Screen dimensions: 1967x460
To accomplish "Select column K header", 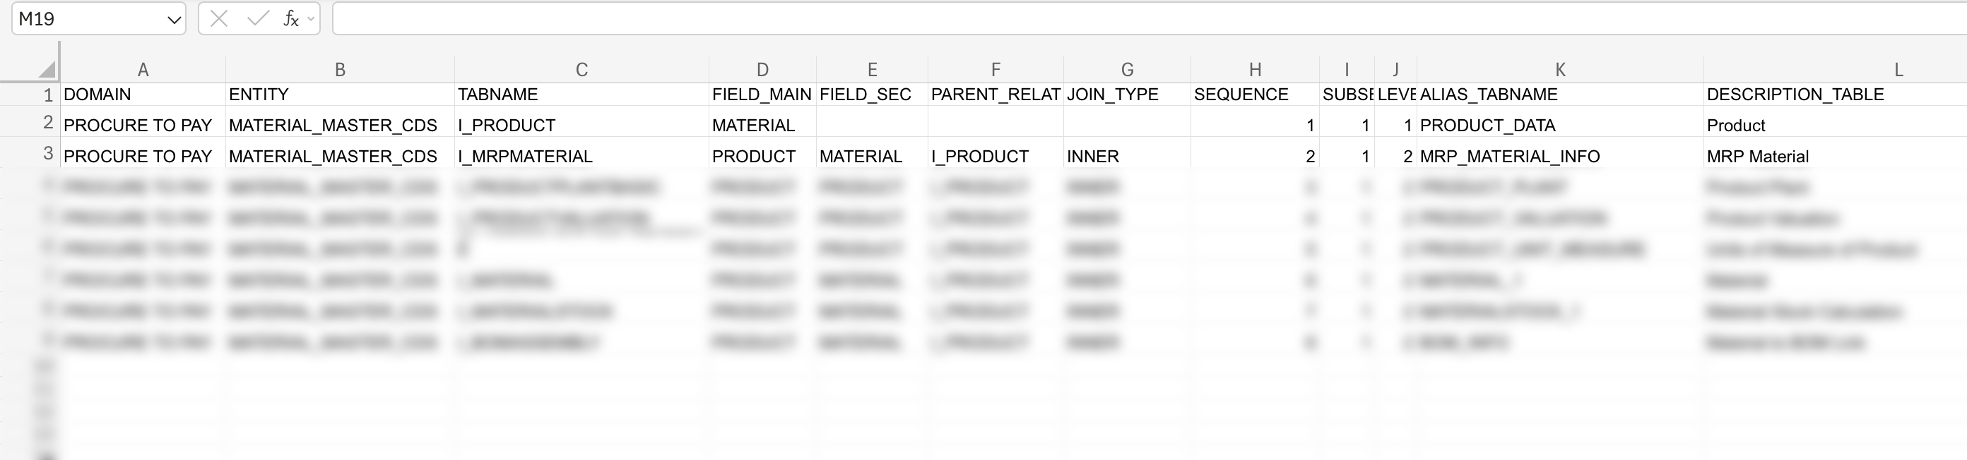I will pos(1560,70).
